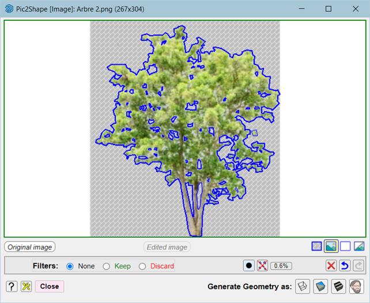Generate geometry as black stacked layers
Image resolution: width=370 pixels, height=303 pixels.
pyautogui.click(x=339, y=286)
